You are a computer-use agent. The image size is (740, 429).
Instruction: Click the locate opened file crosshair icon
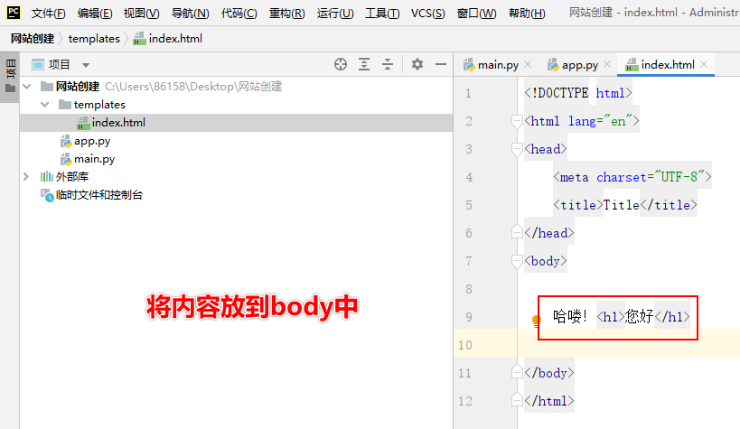pyautogui.click(x=341, y=64)
